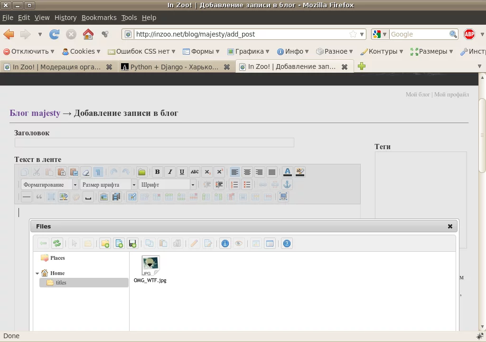
Task: Open the text background highlight color picker
Action: (x=300, y=172)
